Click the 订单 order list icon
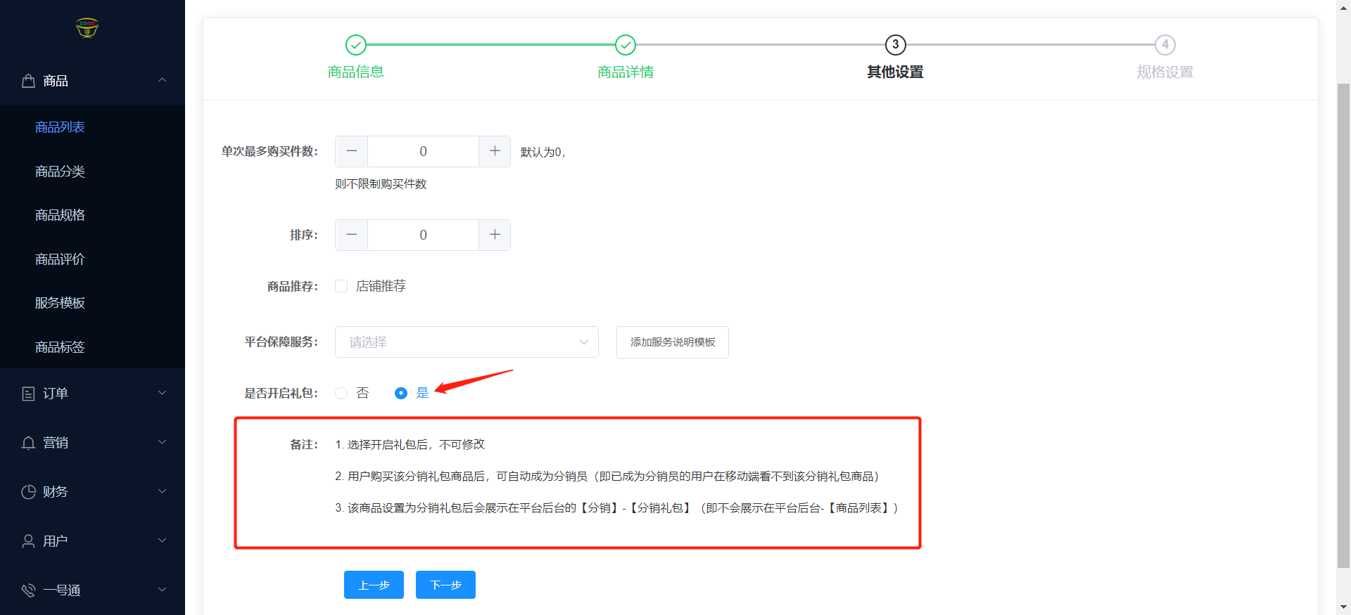Image resolution: width=1351 pixels, height=615 pixels. (28, 394)
